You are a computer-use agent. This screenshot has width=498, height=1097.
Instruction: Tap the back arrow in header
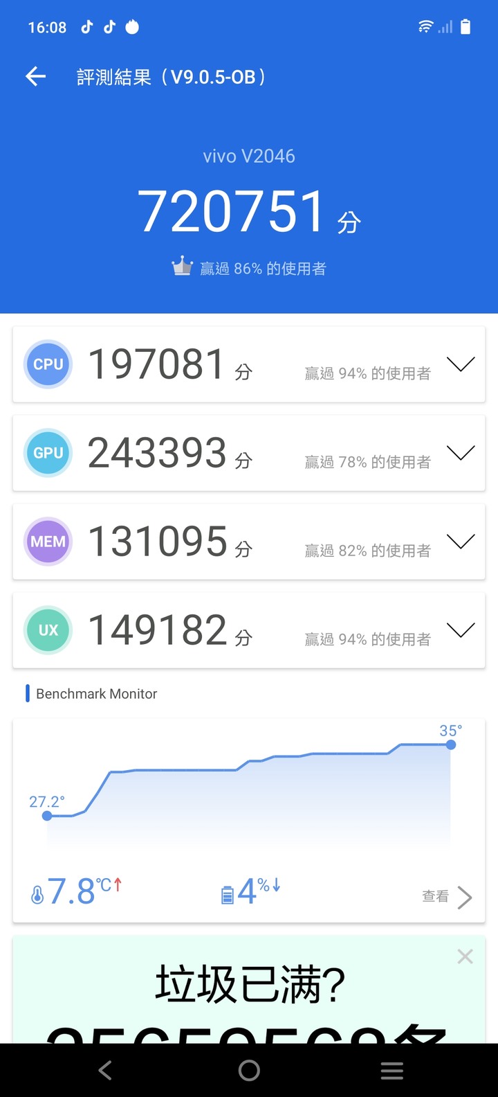(x=35, y=77)
